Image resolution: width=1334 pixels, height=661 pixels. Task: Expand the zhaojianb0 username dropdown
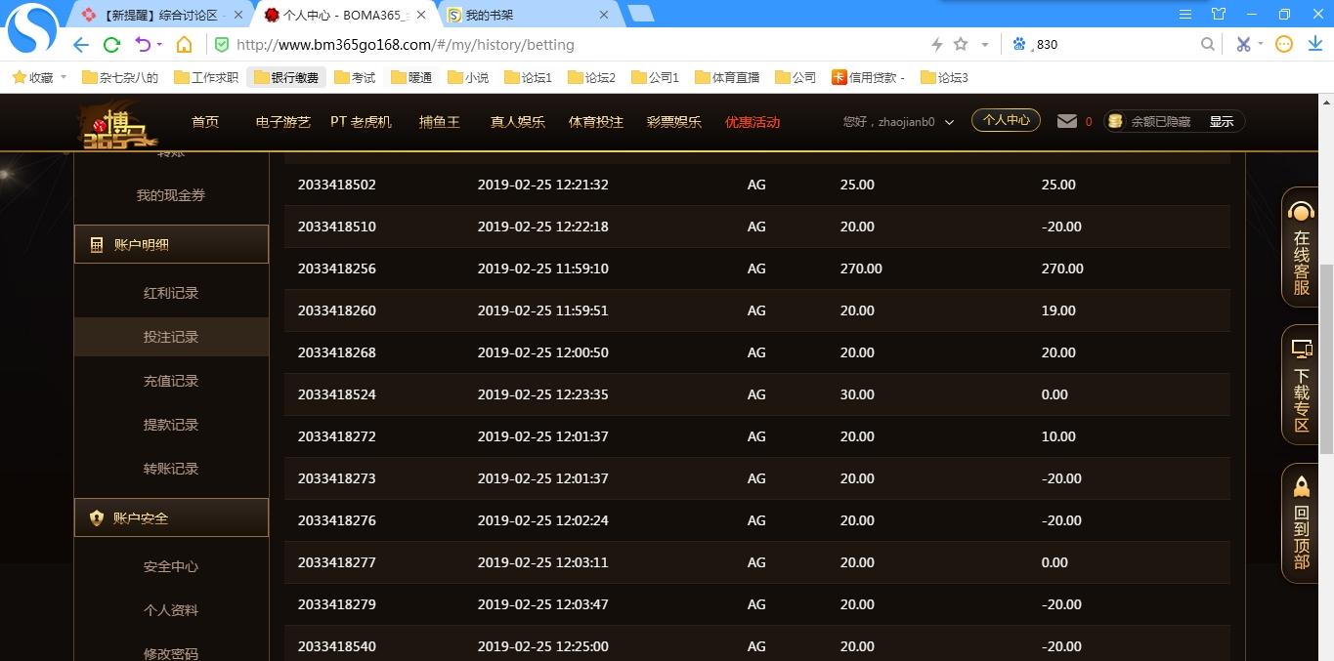(949, 123)
